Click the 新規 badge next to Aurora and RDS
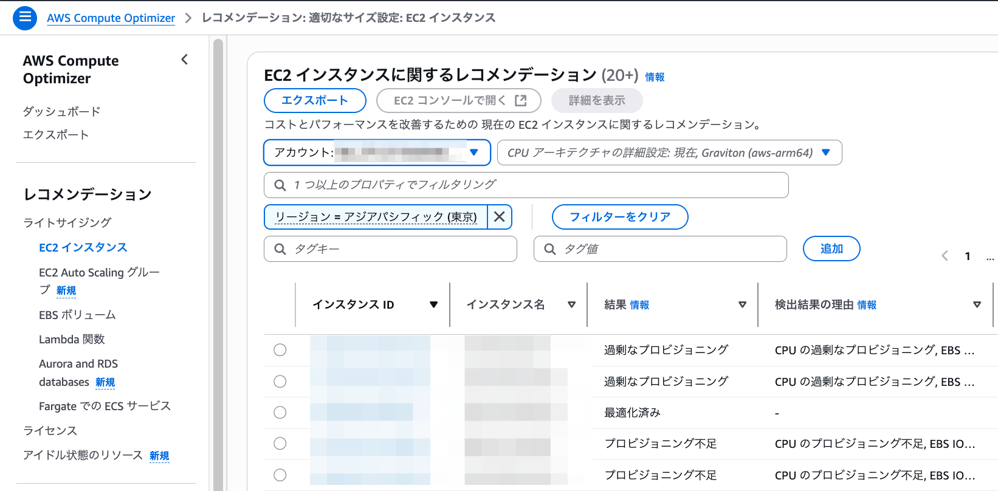This screenshot has width=998, height=491. click(x=105, y=382)
